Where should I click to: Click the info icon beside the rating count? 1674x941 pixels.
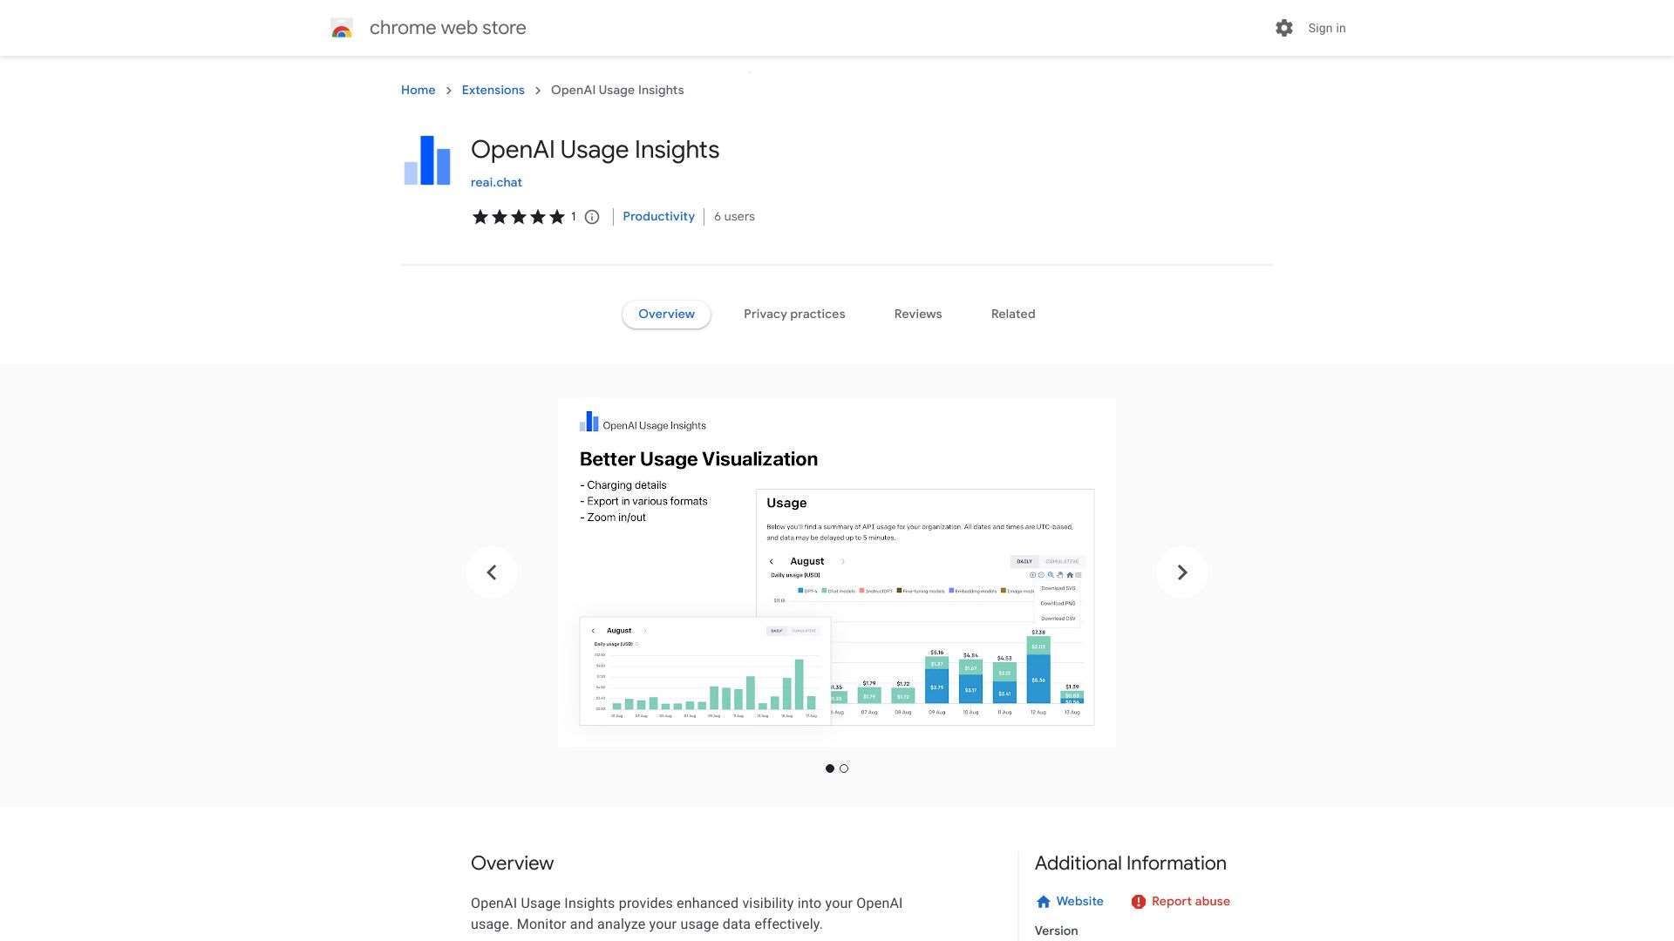pos(592,217)
